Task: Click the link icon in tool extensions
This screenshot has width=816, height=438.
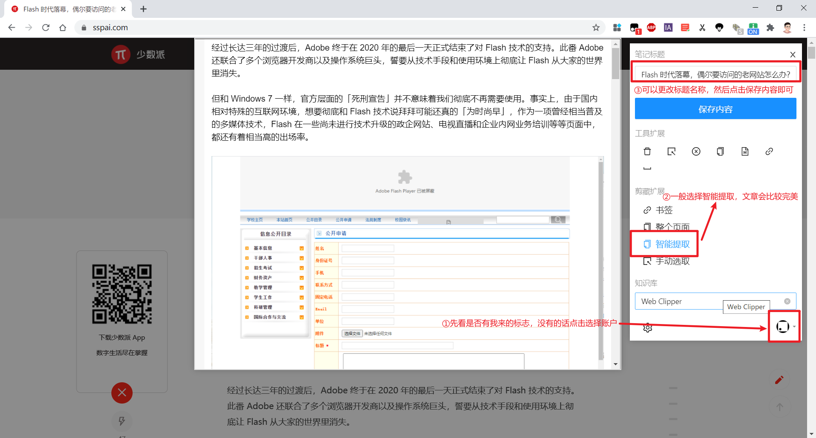Action: click(x=769, y=151)
